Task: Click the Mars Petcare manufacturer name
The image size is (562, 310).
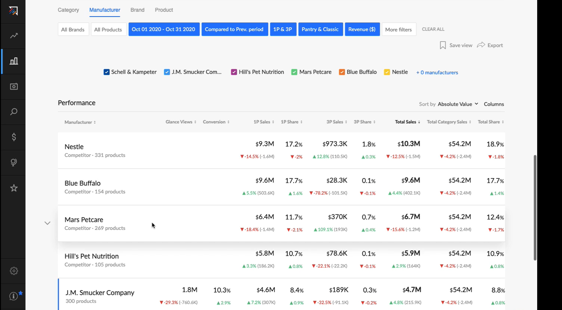Action: click(84, 220)
